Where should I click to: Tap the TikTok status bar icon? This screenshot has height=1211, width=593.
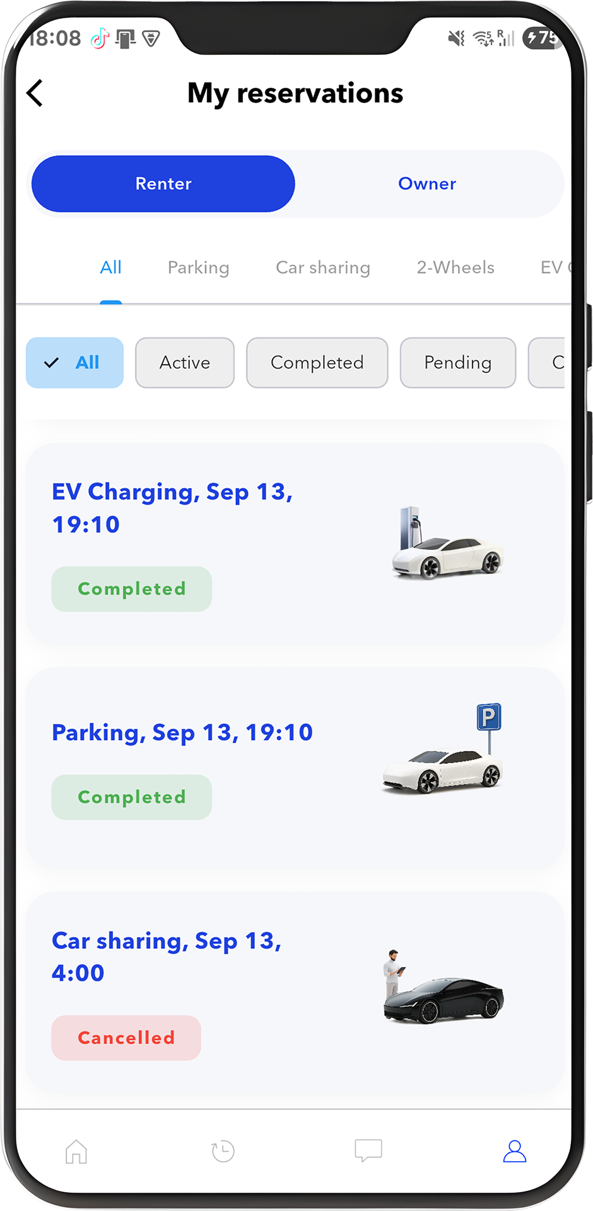pos(100,39)
